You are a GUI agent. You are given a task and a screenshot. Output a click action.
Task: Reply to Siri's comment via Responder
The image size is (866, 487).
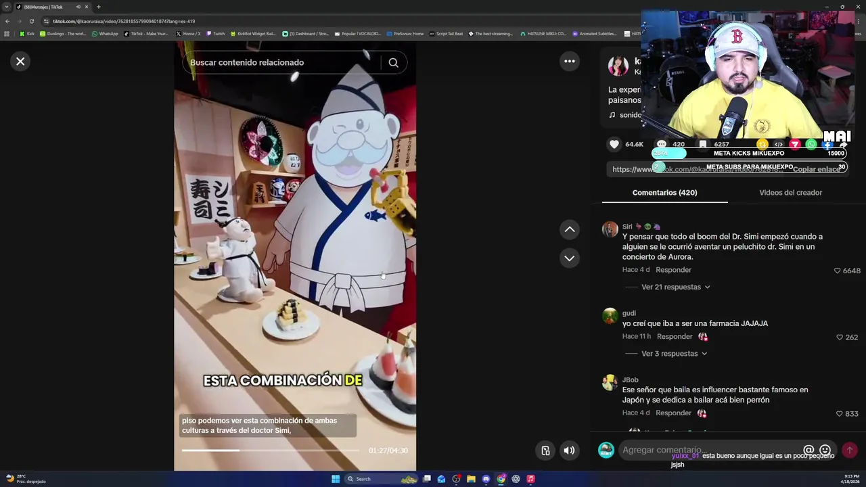pos(673,270)
